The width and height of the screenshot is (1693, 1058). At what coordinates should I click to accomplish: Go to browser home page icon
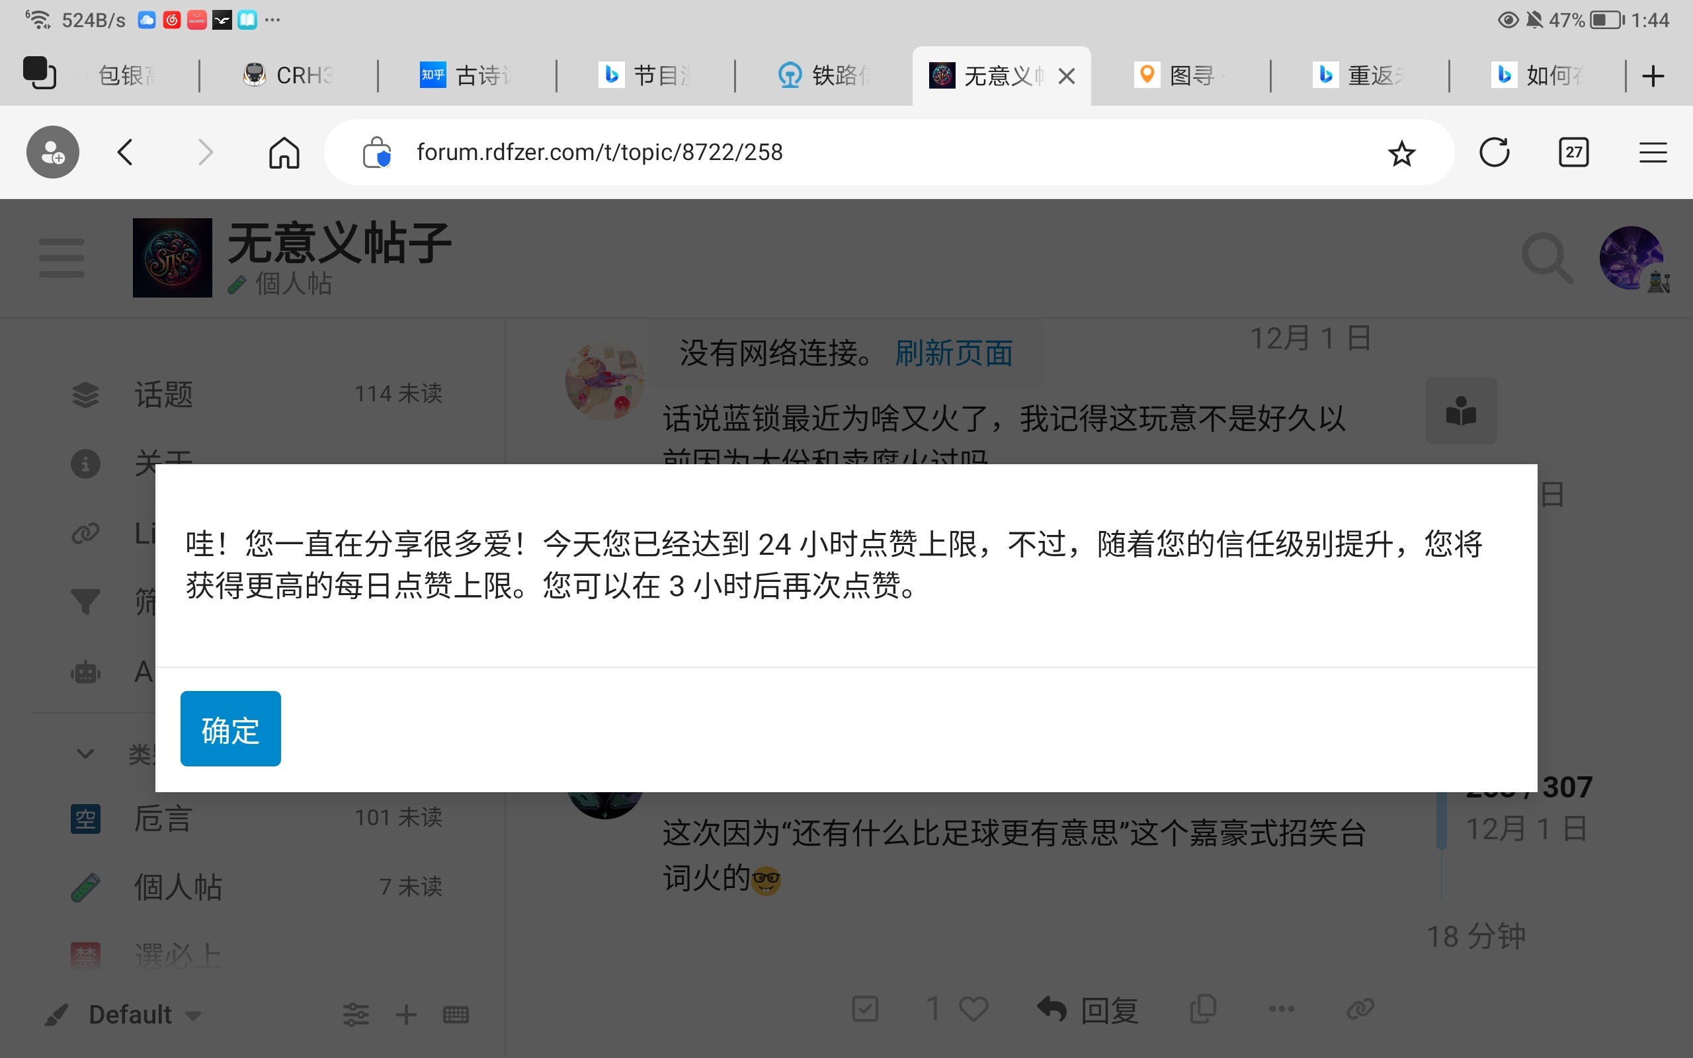(284, 152)
